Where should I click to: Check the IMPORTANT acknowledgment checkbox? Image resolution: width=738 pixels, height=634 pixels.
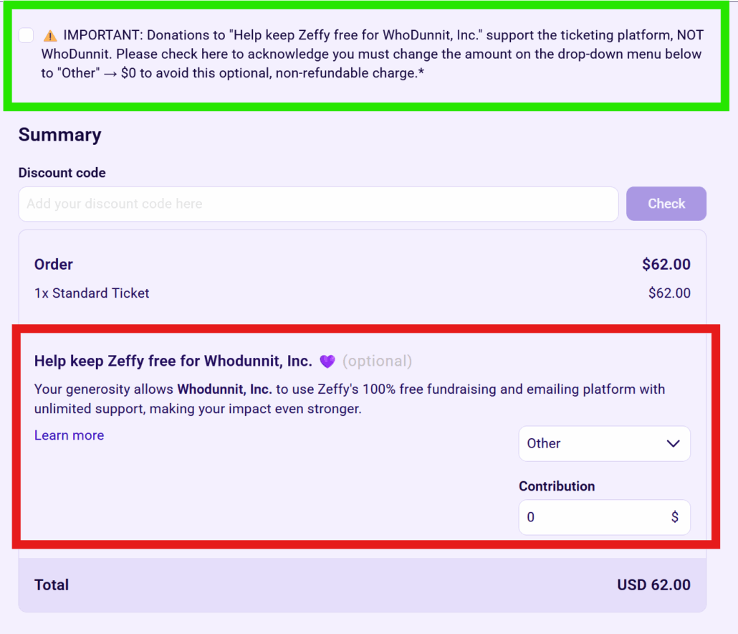(x=27, y=35)
